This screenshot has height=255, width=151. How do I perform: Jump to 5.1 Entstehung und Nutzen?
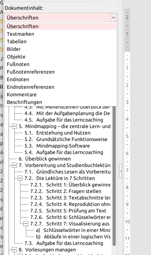point(58,133)
